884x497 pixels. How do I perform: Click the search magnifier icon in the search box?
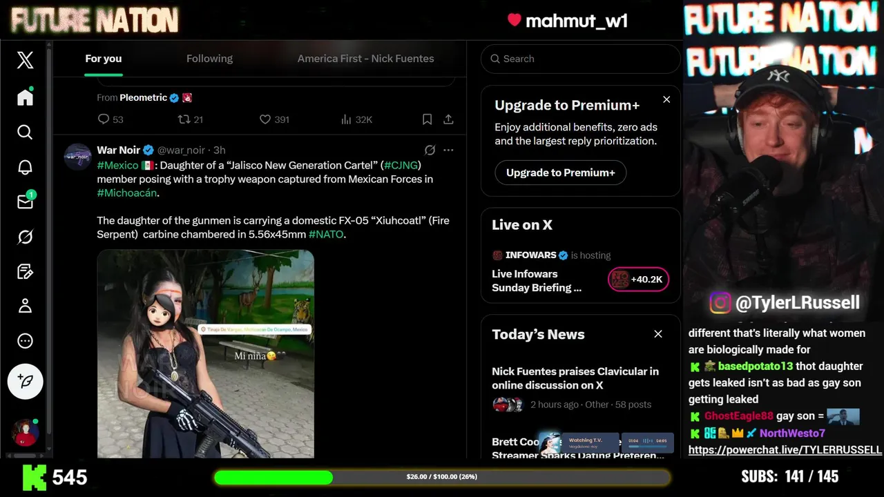[495, 59]
